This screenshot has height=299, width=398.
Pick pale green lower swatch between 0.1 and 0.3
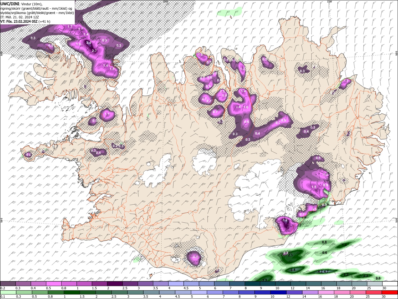(8, 292)
